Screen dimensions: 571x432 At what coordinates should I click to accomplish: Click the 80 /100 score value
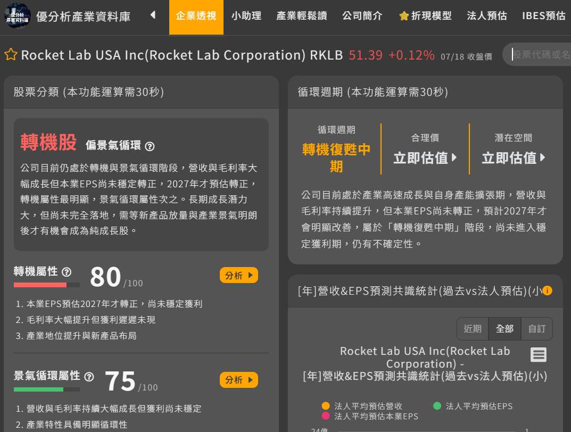117,277
